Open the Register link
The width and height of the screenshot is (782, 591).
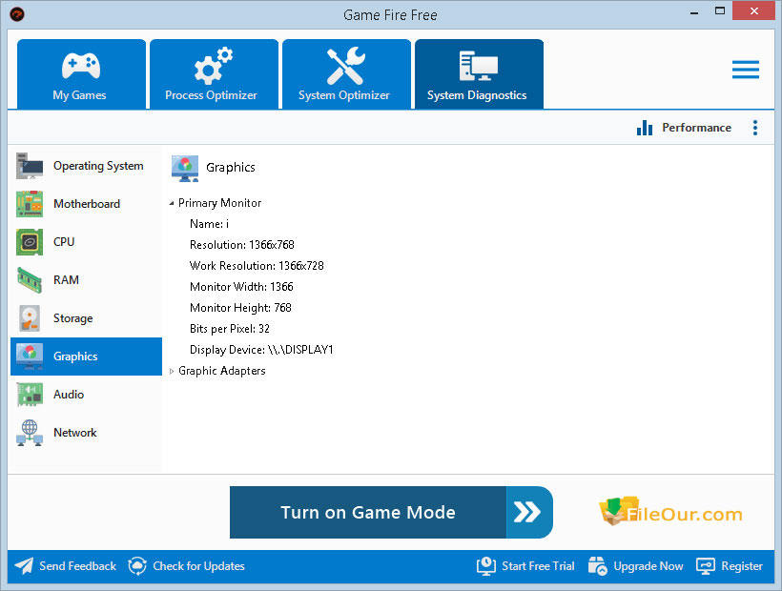point(742,566)
